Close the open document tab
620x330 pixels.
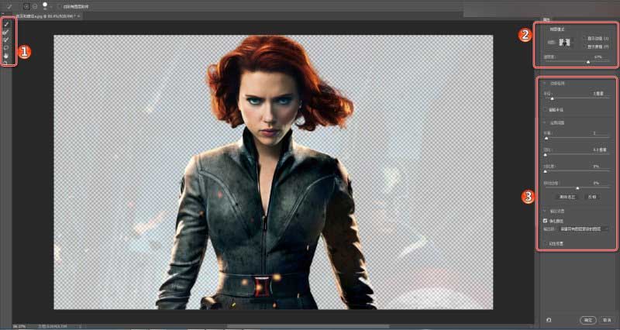click(79, 16)
